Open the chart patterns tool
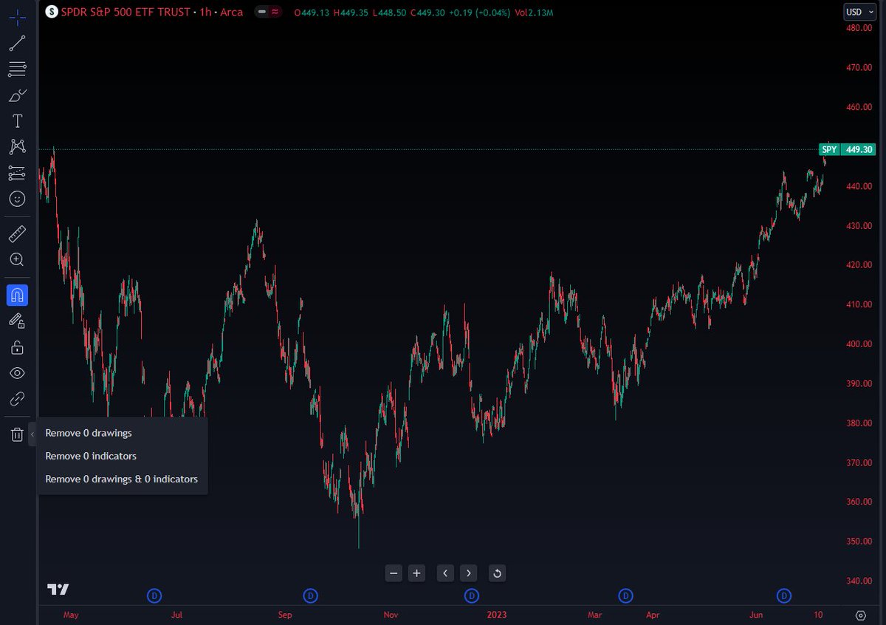The image size is (886, 625). tap(17, 147)
